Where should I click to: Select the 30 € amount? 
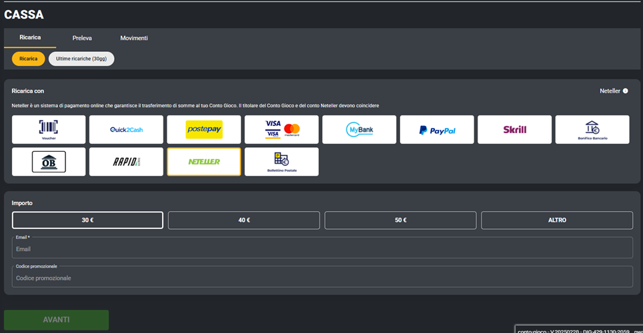point(87,220)
